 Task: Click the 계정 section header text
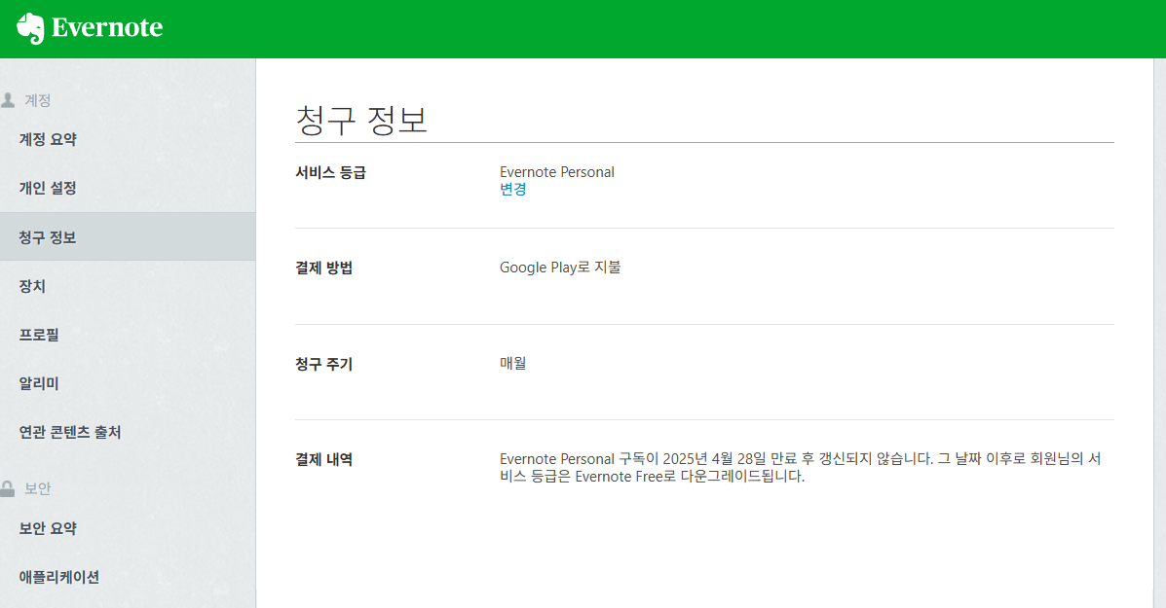coord(37,100)
